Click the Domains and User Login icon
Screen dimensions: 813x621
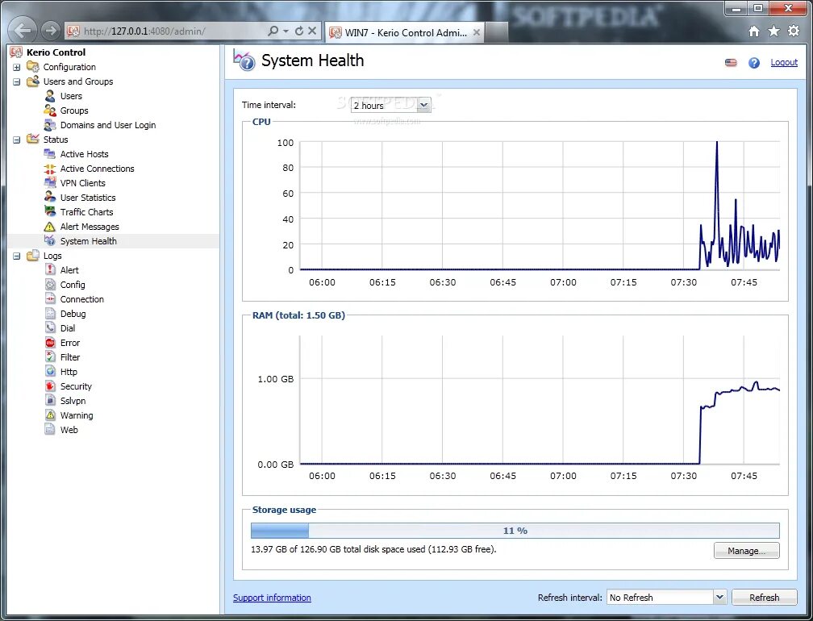click(50, 125)
